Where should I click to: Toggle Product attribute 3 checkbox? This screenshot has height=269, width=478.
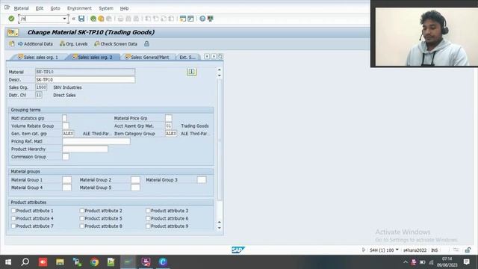pyautogui.click(x=148, y=211)
